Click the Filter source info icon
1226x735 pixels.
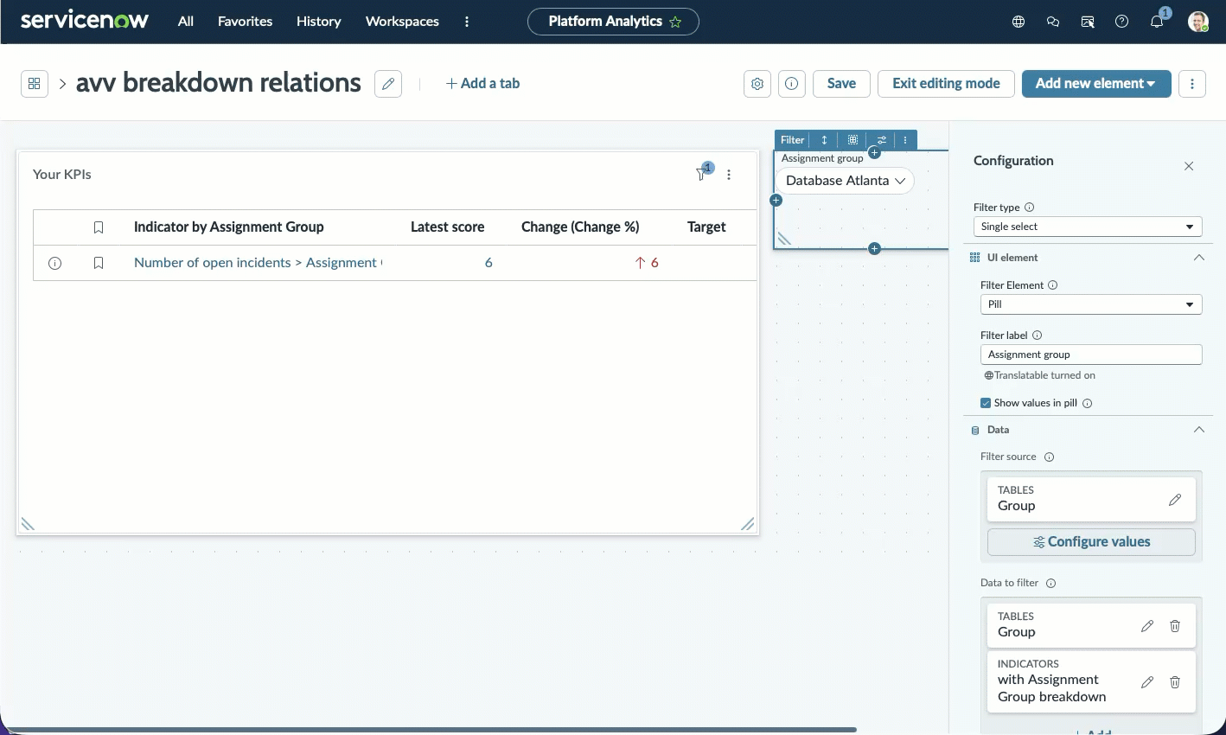1049,457
